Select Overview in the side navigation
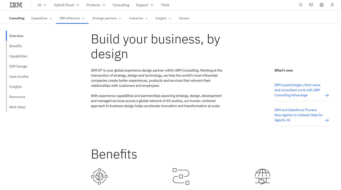Viewport: 341px width, 190px height. tap(16, 36)
